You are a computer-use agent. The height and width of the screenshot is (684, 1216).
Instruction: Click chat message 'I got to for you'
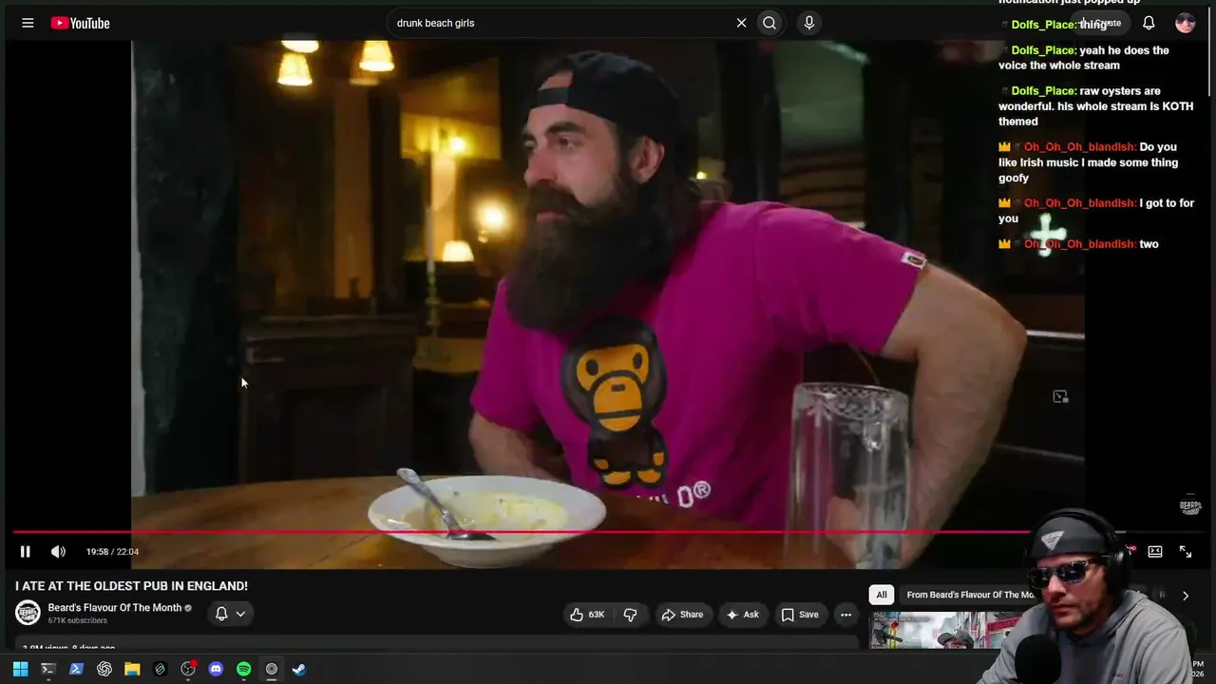tap(1096, 211)
